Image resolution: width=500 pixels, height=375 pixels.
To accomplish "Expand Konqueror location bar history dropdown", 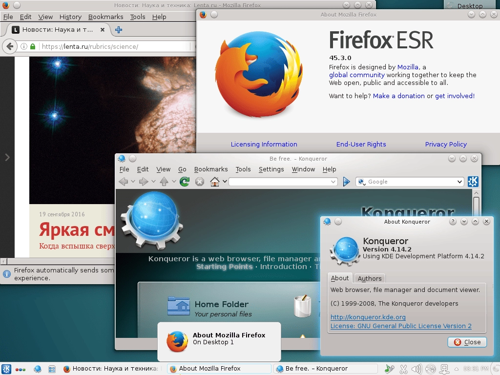I will pos(333,182).
